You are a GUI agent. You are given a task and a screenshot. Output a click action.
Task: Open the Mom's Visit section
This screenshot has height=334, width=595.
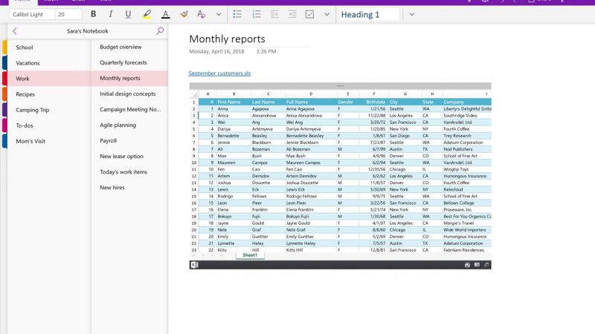click(x=49, y=141)
